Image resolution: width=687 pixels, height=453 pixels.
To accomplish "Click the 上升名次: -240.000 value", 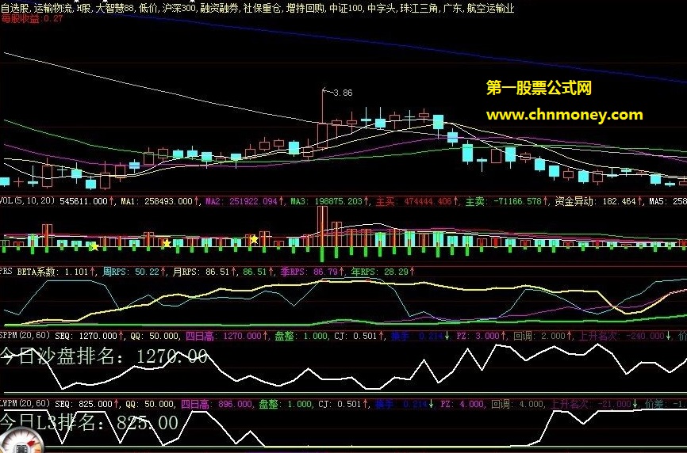I will tap(622, 336).
